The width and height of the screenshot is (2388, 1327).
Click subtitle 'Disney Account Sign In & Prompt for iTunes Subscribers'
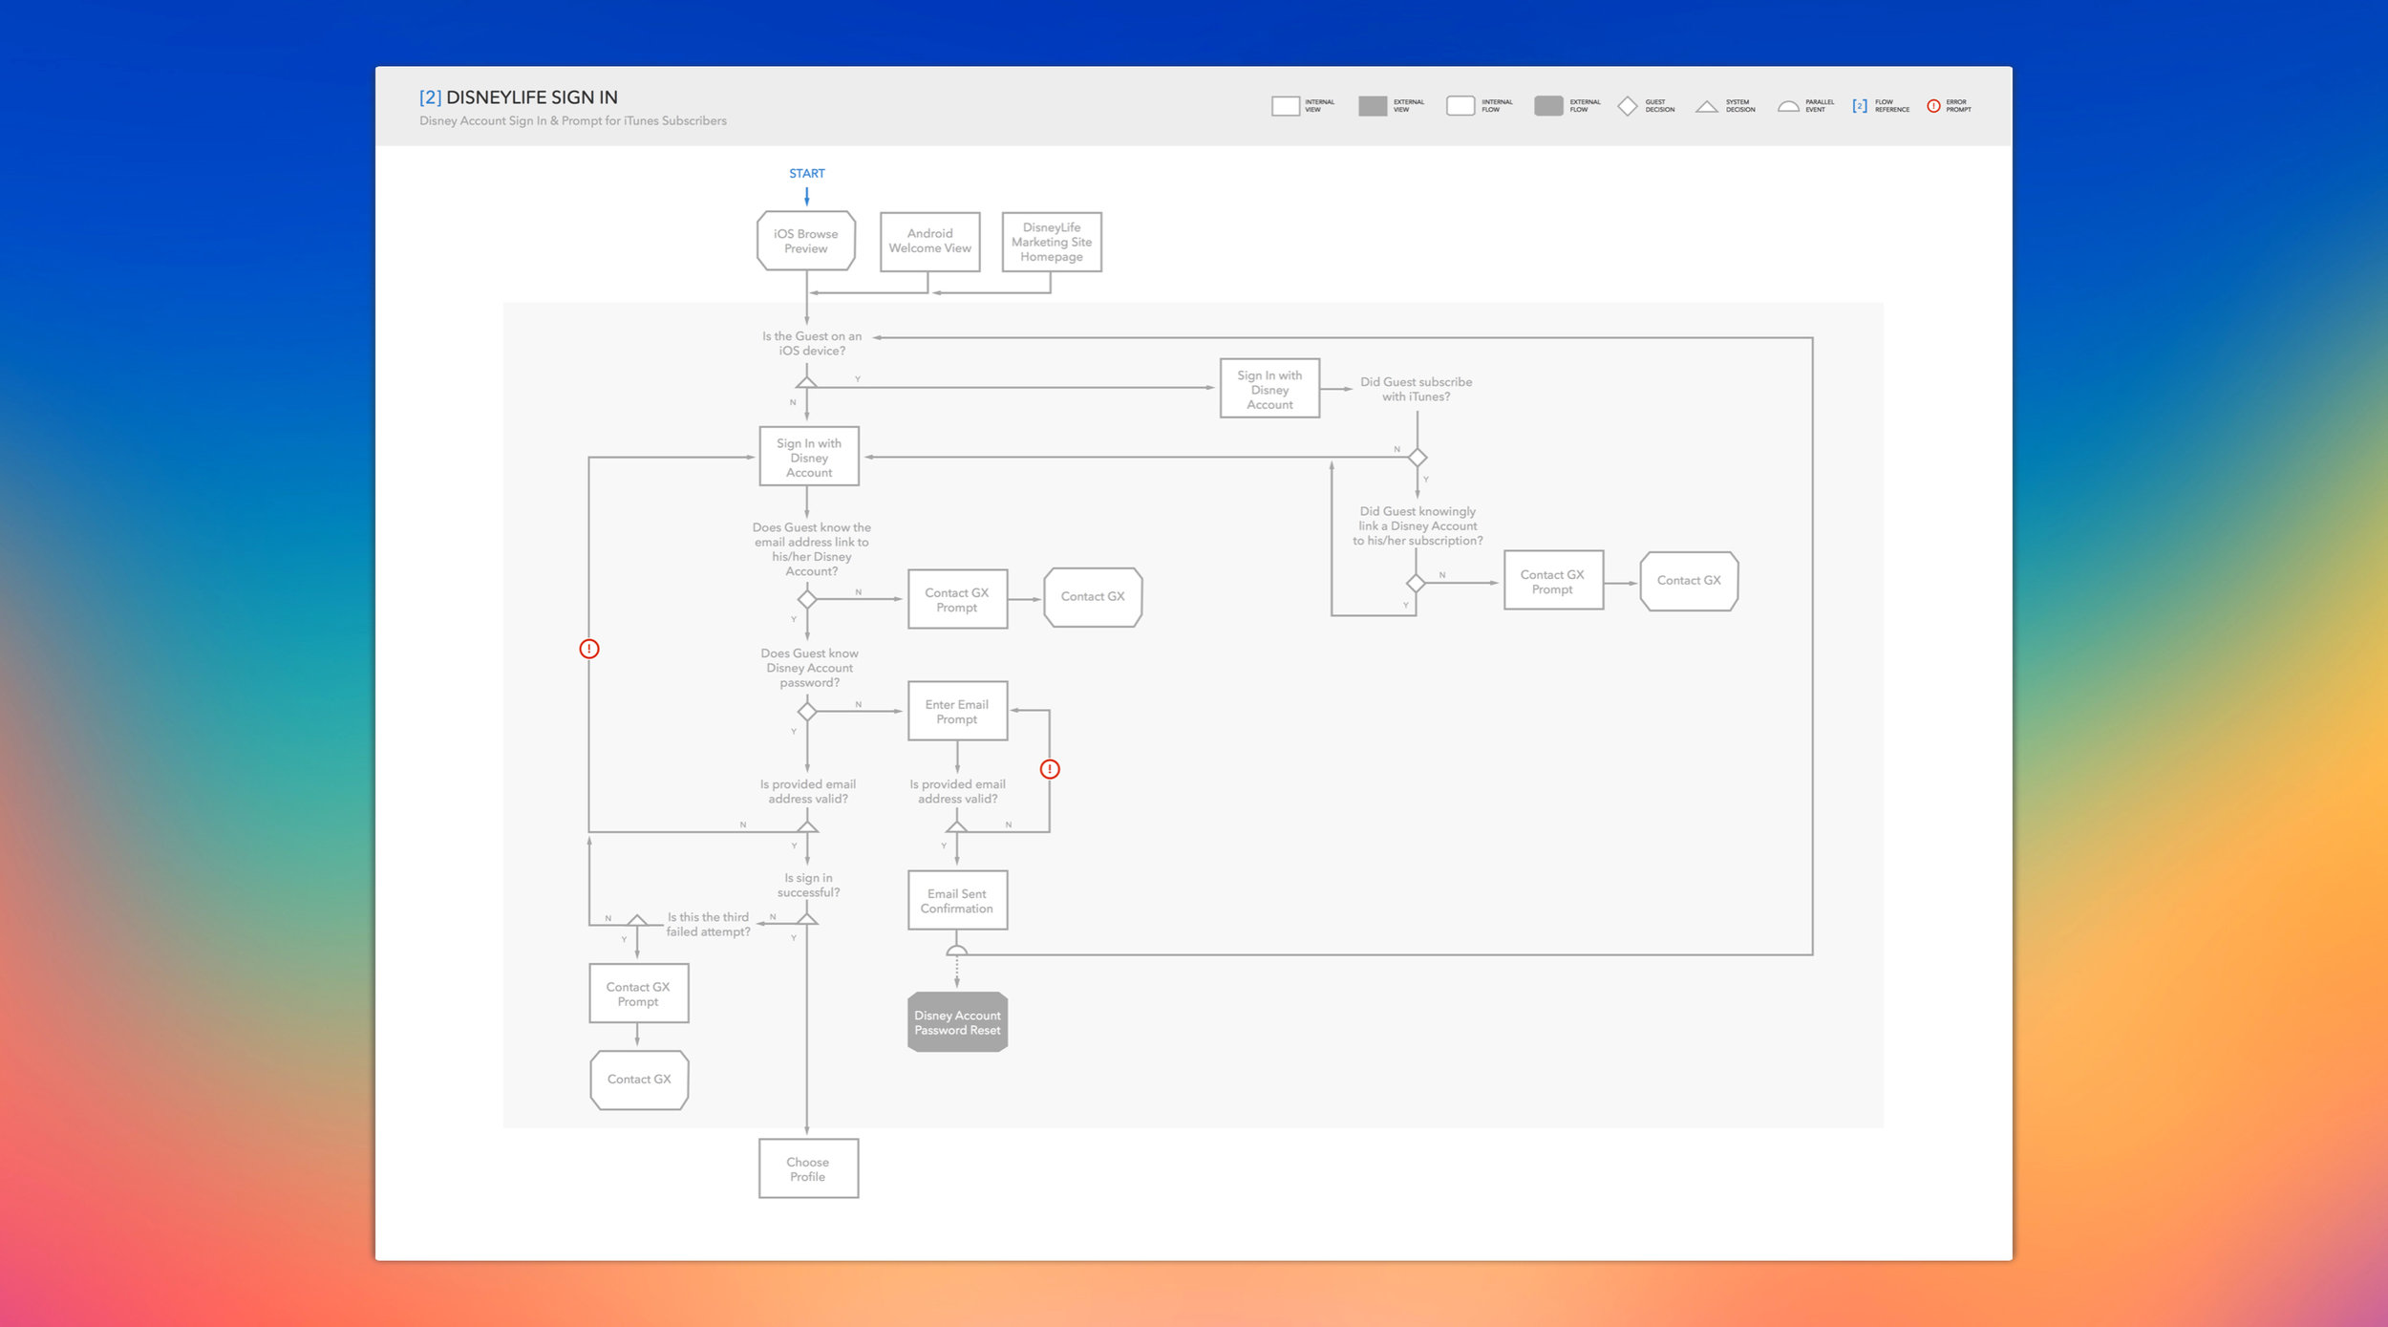[573, 121]
